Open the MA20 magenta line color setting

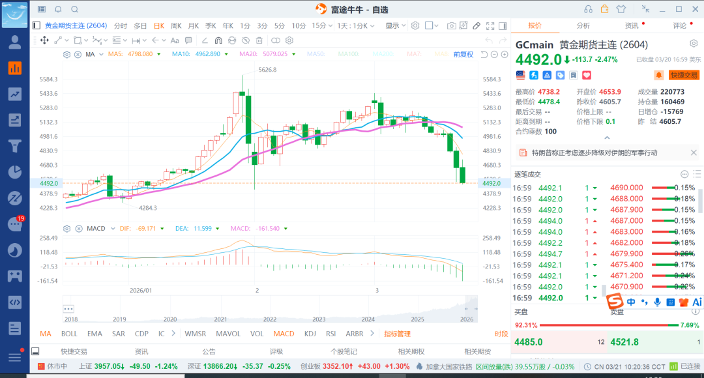click(x=293, y=54)
